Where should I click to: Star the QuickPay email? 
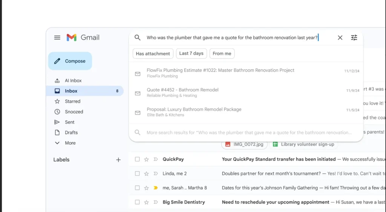(x=146, y=159)
